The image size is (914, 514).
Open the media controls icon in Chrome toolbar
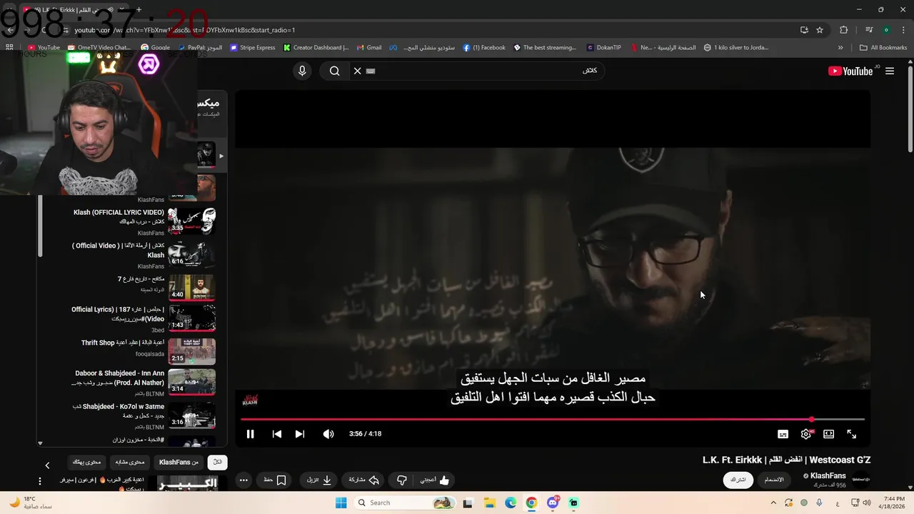click(x=869, y=30)
